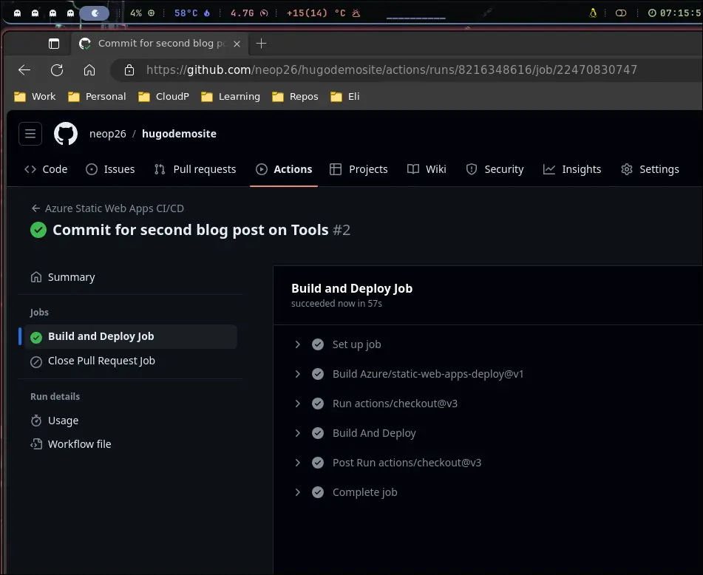The image size is (703, 575).
Task: Open the Learning bookmarks folder
Action: point(231,96)
